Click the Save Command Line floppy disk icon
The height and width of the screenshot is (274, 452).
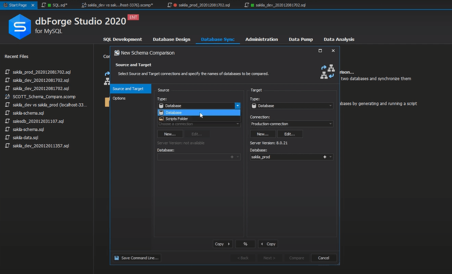coord(116,258)
